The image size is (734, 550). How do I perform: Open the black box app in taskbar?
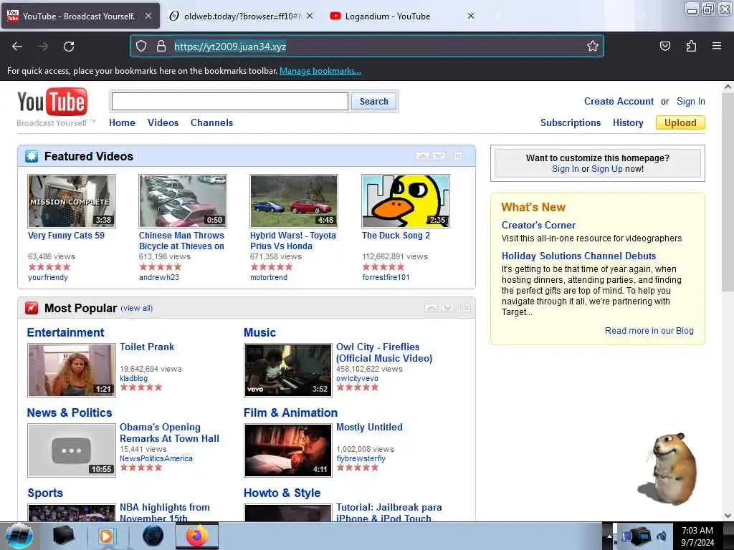(x=63, y=536)
